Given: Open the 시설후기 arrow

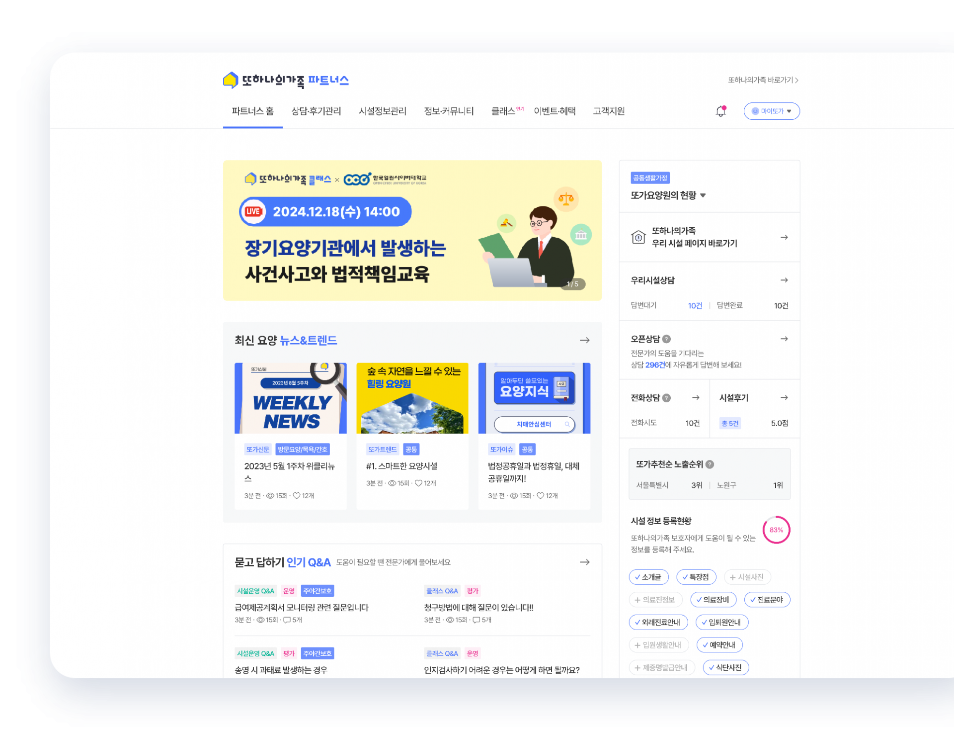Looking at the screenshot, I should coord(784,397).
